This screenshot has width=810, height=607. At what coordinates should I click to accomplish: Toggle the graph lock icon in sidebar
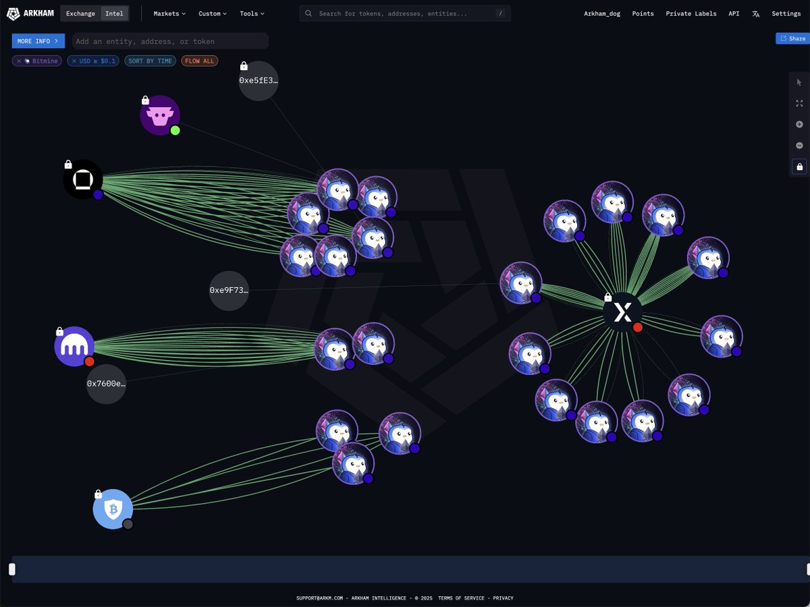pyautogui.click(x=799, y=167)
